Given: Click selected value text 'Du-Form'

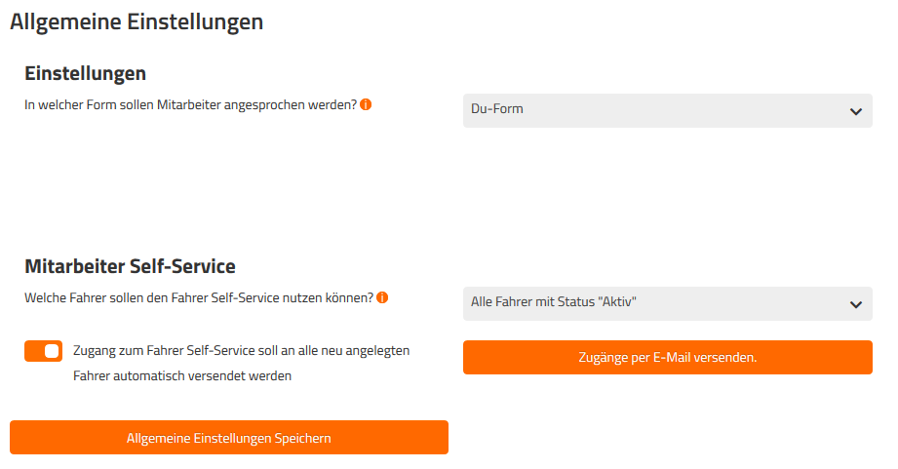Looking at the screenshot, I should [497, 109].
